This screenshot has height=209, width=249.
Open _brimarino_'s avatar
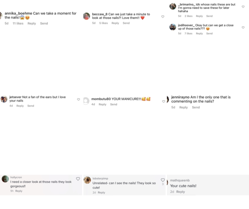[x=173, y=6]
